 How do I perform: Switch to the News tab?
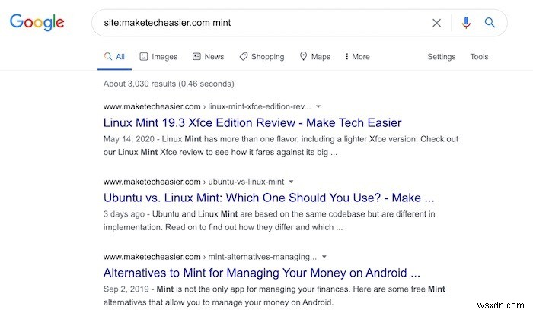pos(208,57)
